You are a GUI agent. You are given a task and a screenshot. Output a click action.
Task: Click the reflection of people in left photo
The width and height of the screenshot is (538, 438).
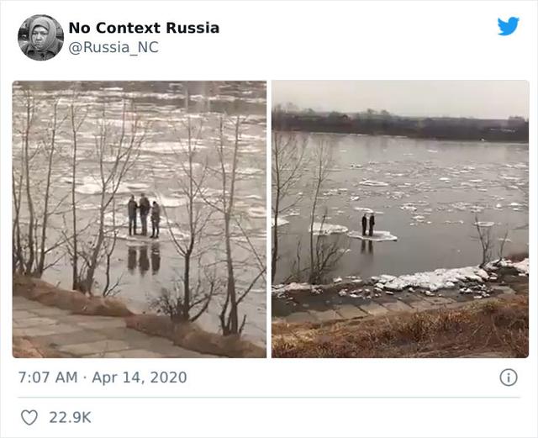(144, 259)
